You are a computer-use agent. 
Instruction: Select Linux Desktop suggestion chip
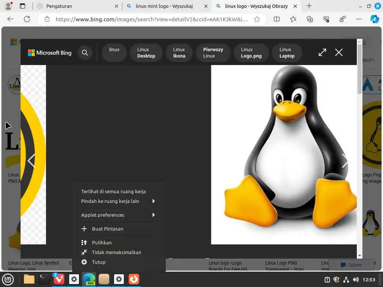[x=146, y=53]
